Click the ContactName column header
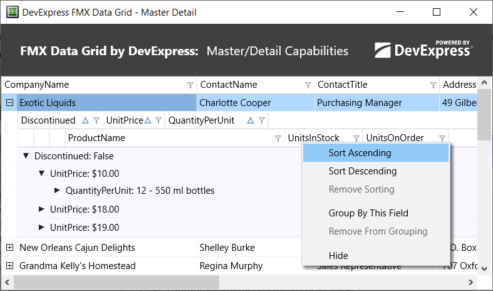Image resolution: width=493 pixels, height=291 pixels. click(256, 85)
